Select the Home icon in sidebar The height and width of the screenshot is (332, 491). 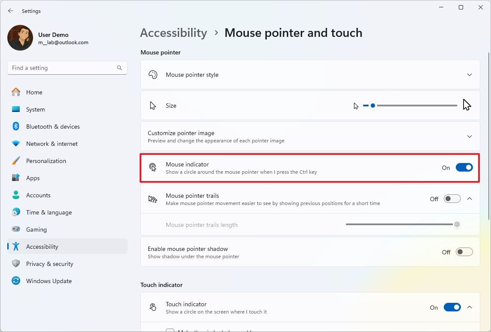point(15,92)
